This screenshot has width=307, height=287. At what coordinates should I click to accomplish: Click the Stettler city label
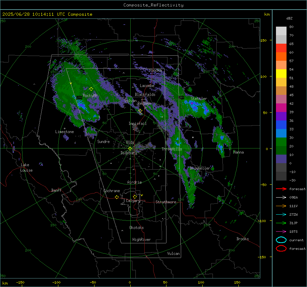(x=199, y=99)
